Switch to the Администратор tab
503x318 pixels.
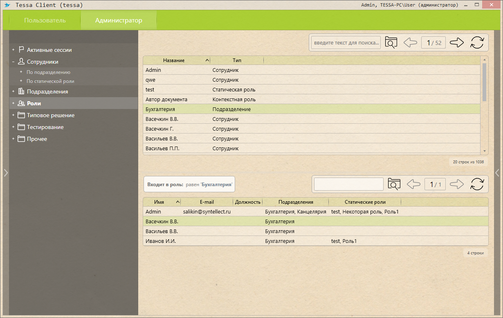click(119, 20)
